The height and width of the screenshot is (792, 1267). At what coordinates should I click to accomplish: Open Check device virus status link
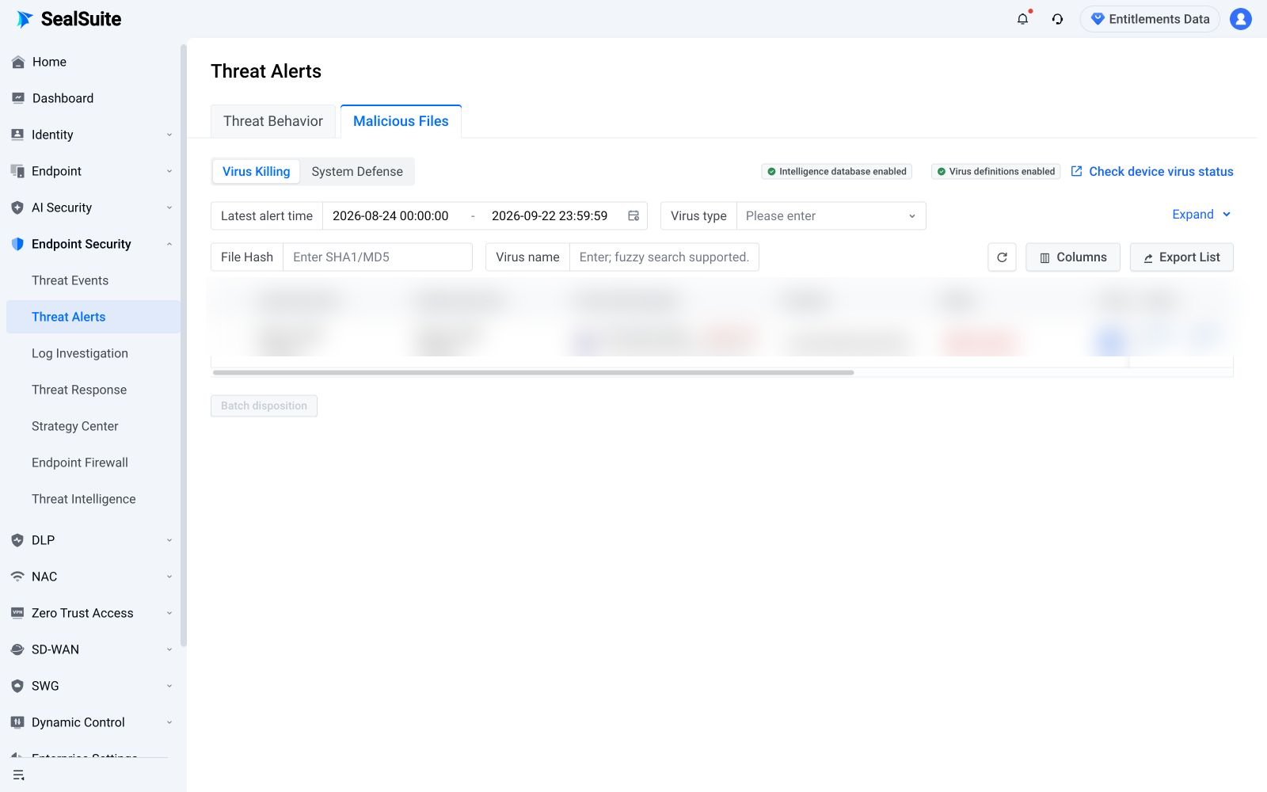click(x=1152, y=172)
